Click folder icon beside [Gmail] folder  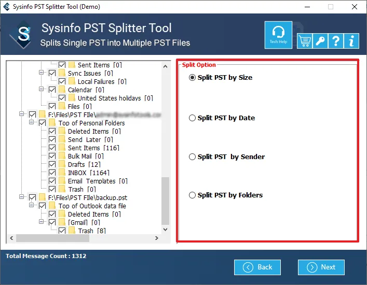coord(62,222)
